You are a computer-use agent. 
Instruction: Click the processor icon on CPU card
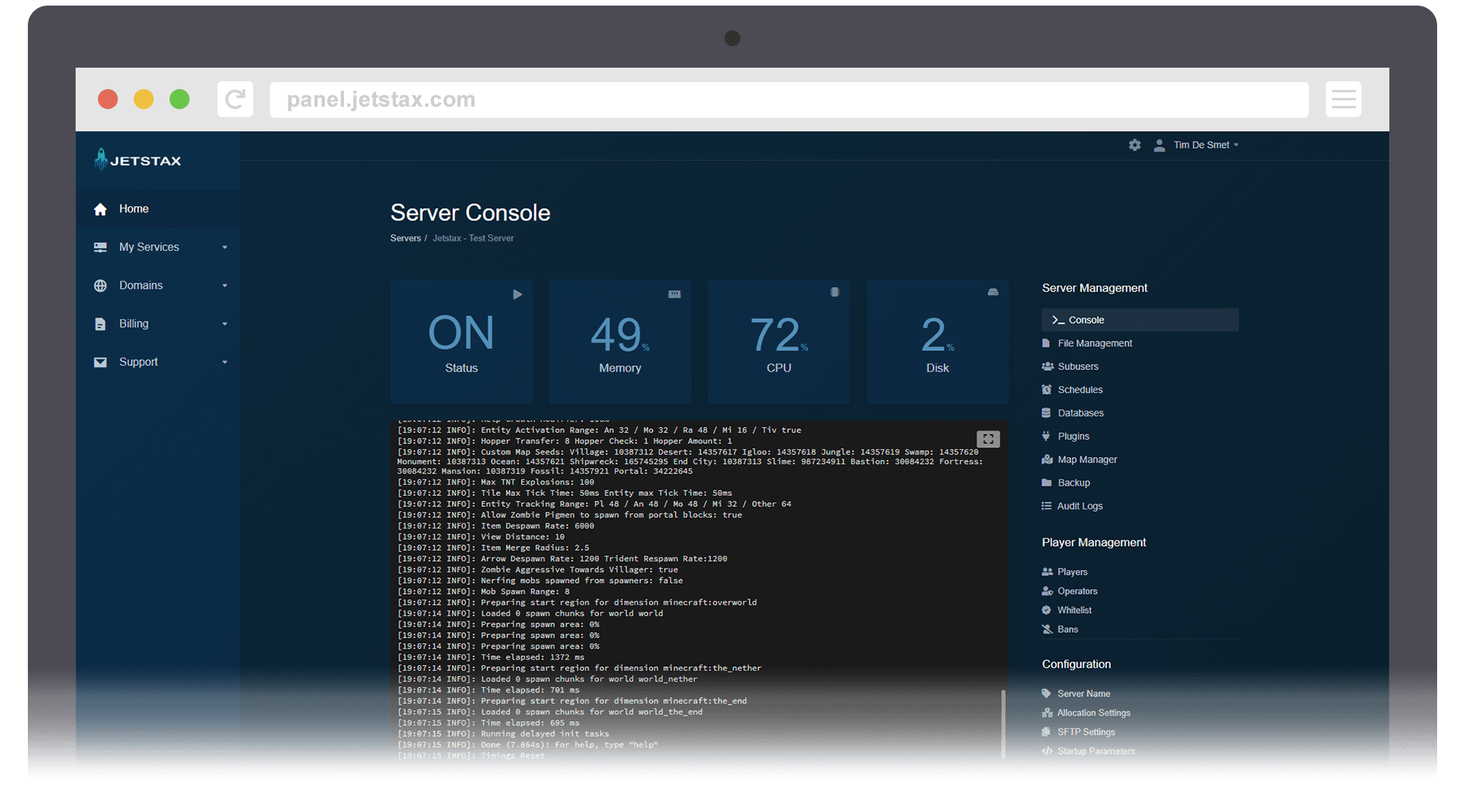coord(834,292)
